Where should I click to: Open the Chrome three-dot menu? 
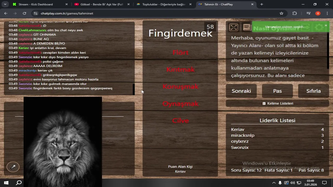click(327, 13)
